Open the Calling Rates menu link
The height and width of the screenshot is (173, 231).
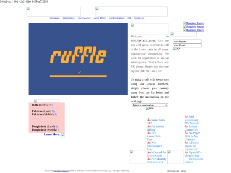point(68,18)
